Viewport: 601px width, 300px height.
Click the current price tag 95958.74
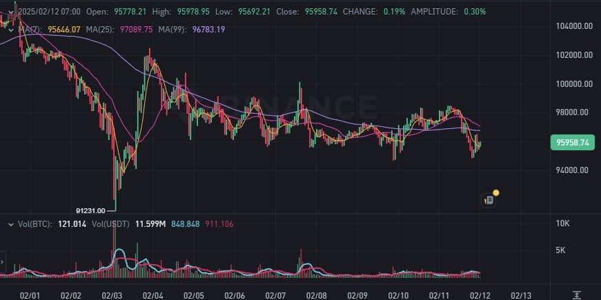[x=573, y=143]
